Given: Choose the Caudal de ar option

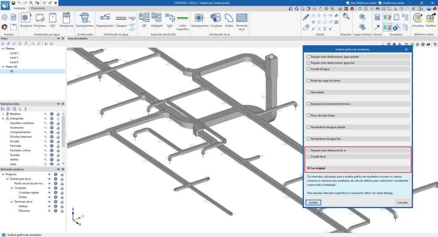Looking at the screenshot, I should click(308, 157).
